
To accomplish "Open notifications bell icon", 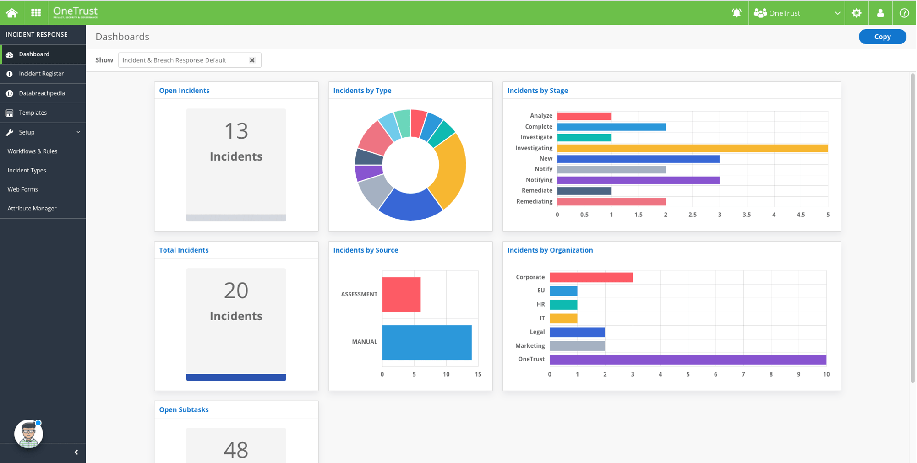I will [737, 13].
